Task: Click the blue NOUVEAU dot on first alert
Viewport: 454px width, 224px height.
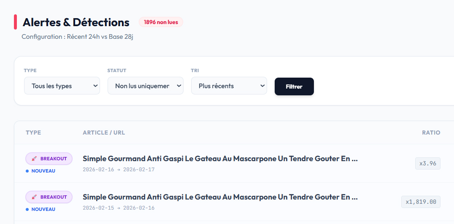Action: point(27,171)
